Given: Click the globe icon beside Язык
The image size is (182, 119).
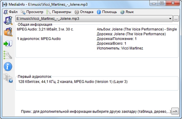Looking at the screenshot, I should [122, 12].
